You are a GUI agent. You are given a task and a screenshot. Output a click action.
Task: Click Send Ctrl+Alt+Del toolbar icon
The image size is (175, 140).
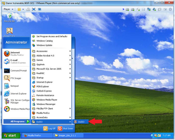click(x=28, y=9)
